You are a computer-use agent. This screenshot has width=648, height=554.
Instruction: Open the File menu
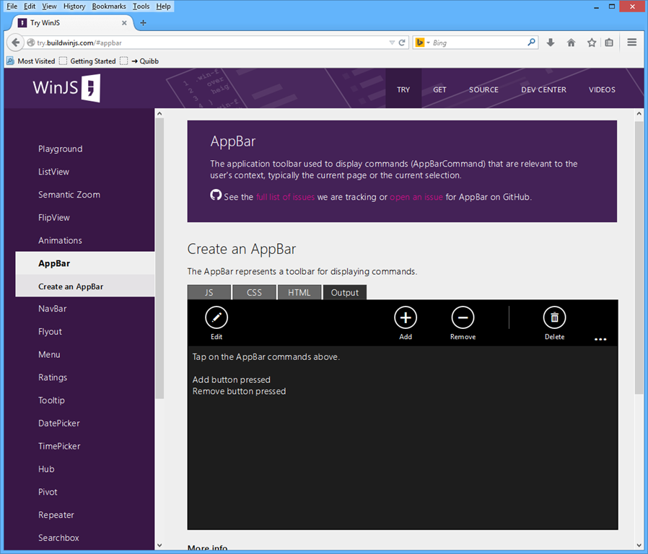[x=12, y=6]
